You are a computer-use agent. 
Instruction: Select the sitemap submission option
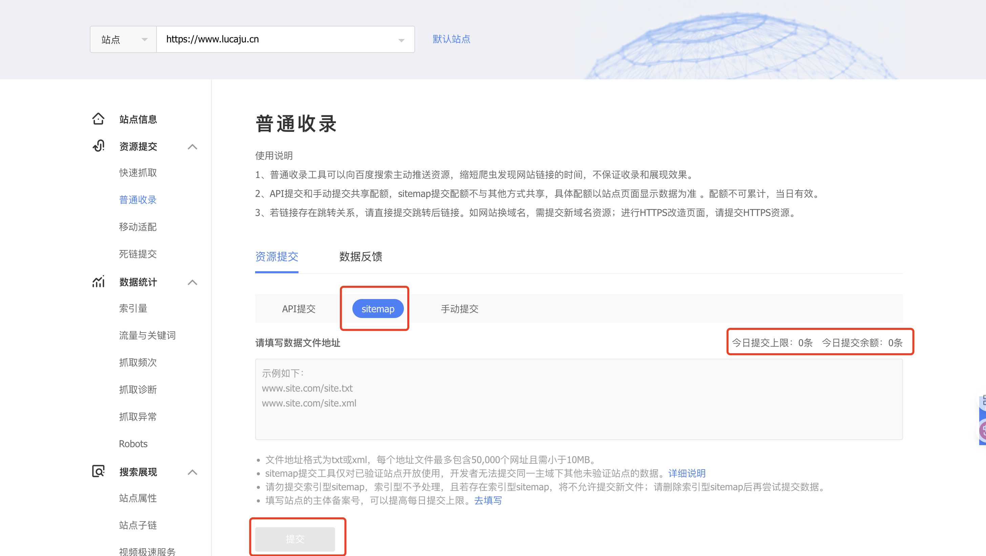coord(377,309)
